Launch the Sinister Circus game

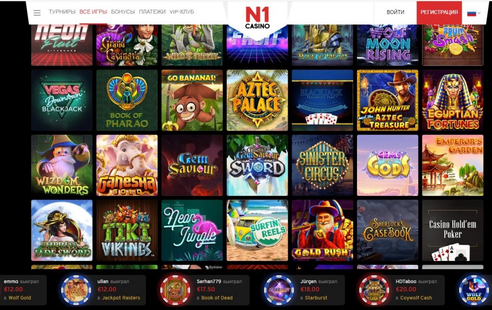tap(322, 165)
